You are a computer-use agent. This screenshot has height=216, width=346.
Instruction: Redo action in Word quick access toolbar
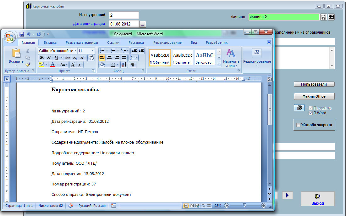39,34
